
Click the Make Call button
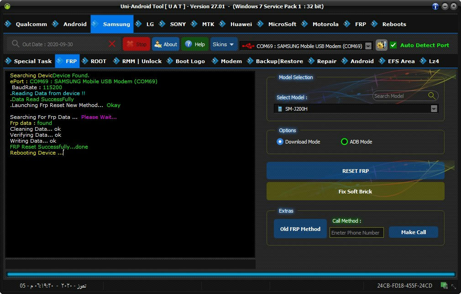coord(414,232)
